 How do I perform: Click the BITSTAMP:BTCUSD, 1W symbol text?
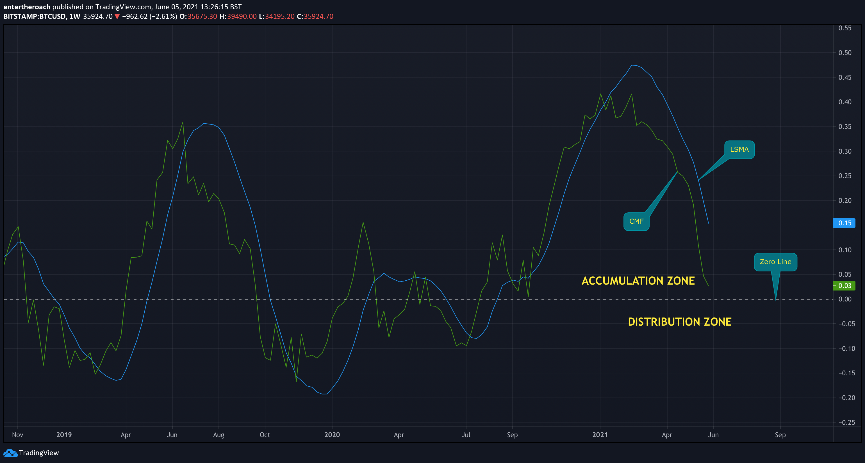42,17
